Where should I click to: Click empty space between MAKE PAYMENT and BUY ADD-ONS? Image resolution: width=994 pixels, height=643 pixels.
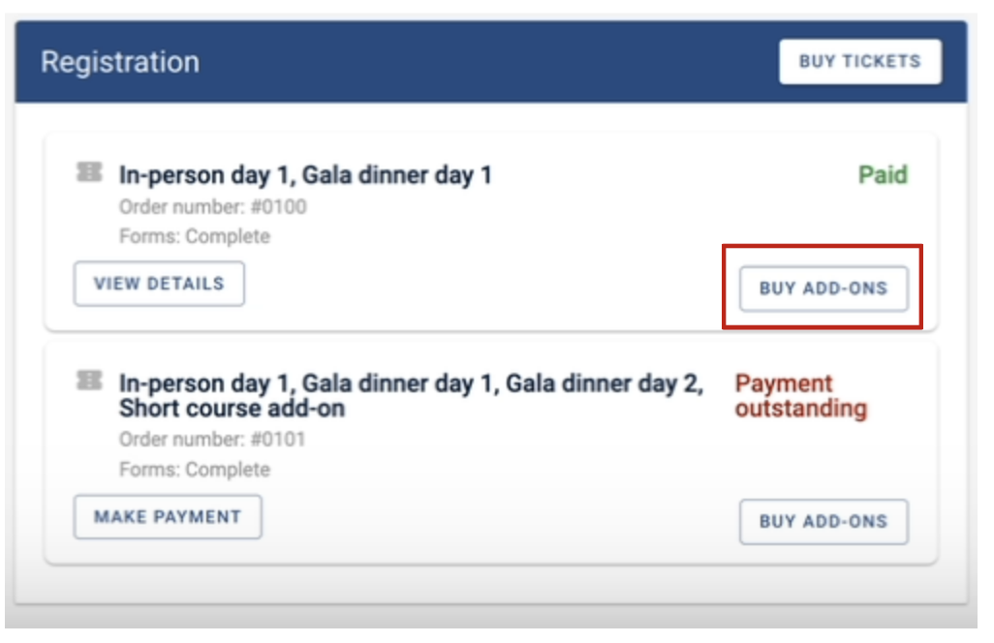[500, 519]
